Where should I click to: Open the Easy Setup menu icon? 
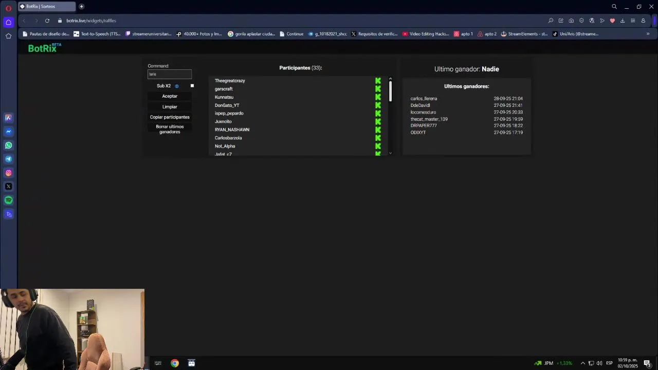point(633,21)
